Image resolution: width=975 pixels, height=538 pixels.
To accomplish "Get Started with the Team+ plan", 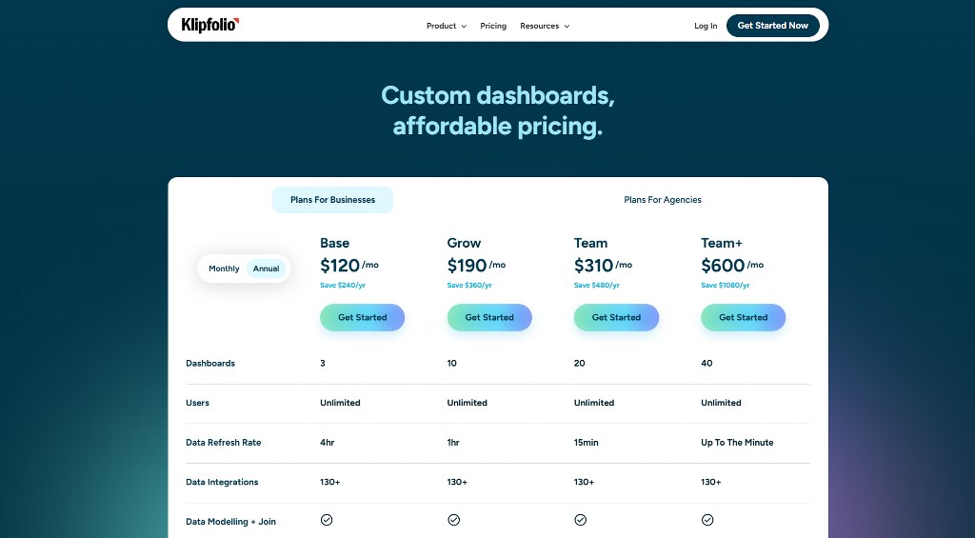I will tap(743, 317).
